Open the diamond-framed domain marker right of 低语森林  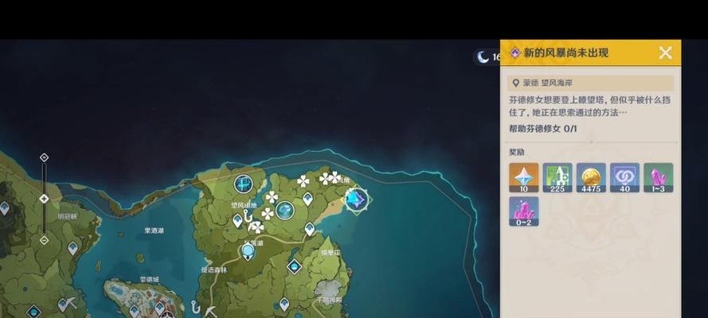coord(295,266)
